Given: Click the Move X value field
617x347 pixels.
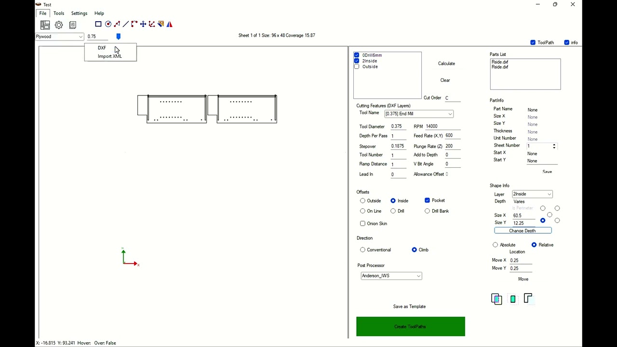Looking at the screenshot, I should (x=521, y=261).
